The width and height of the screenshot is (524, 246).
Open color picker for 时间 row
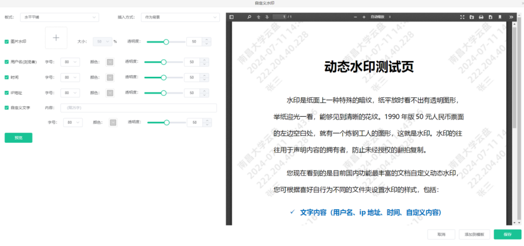tap(110, 77)
